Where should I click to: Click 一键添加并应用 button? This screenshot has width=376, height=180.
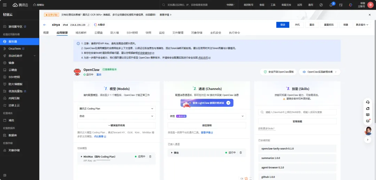click(116, 126)
